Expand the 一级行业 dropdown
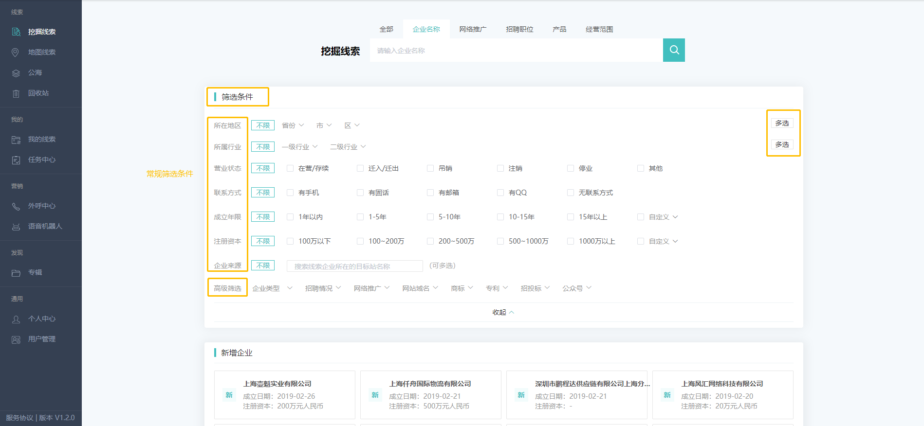Screen dimensions: 924x426 300,147
